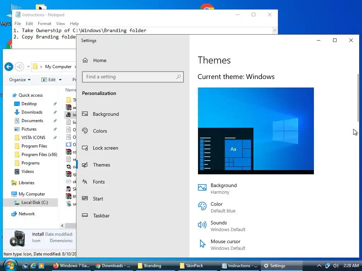The height and width of the screenshot is (271, 362).
Task: Open recent locations dropdown arrow in Explorer
Action: point(28,67)
